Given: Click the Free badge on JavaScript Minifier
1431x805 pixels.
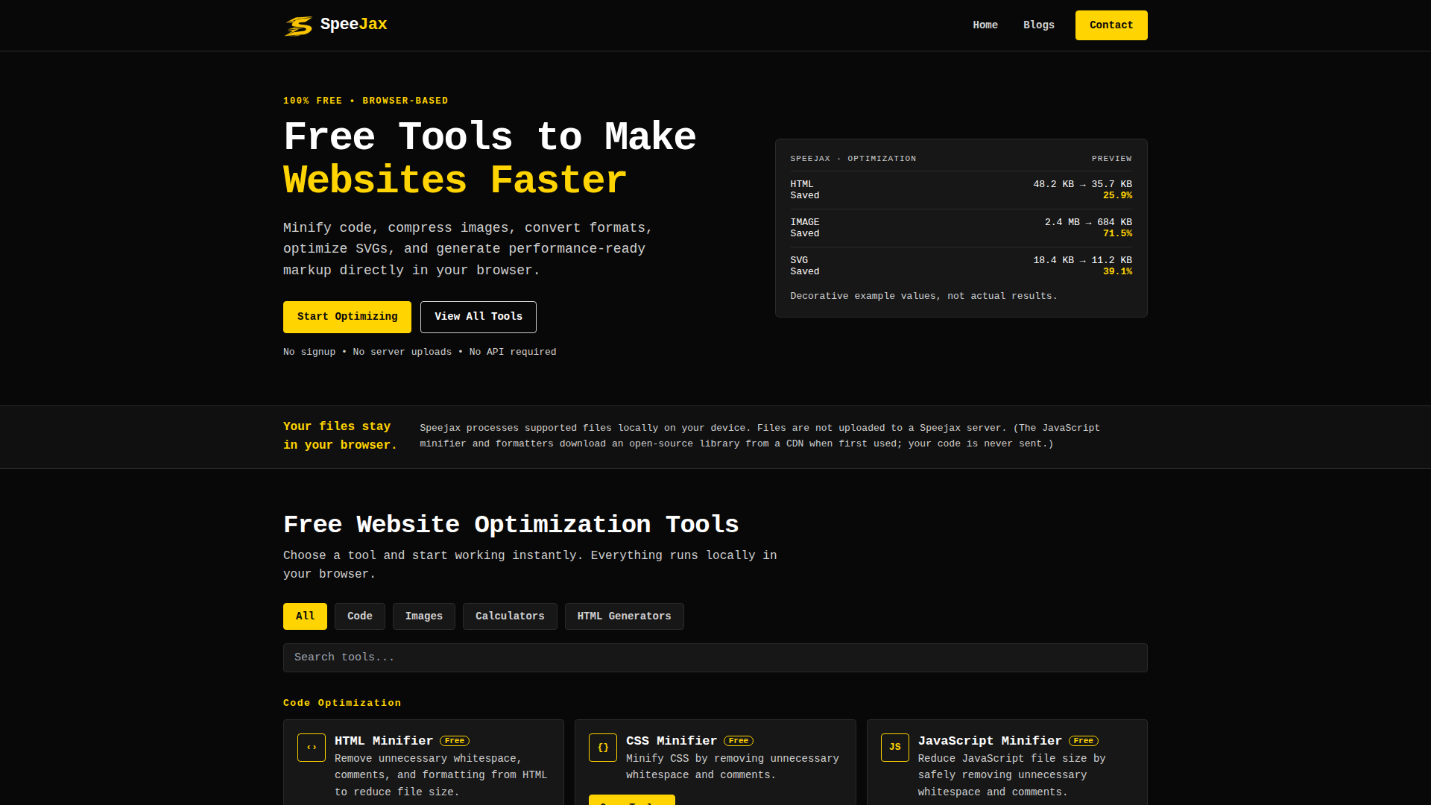Looking at the screenshot, I should point(1084,741).
